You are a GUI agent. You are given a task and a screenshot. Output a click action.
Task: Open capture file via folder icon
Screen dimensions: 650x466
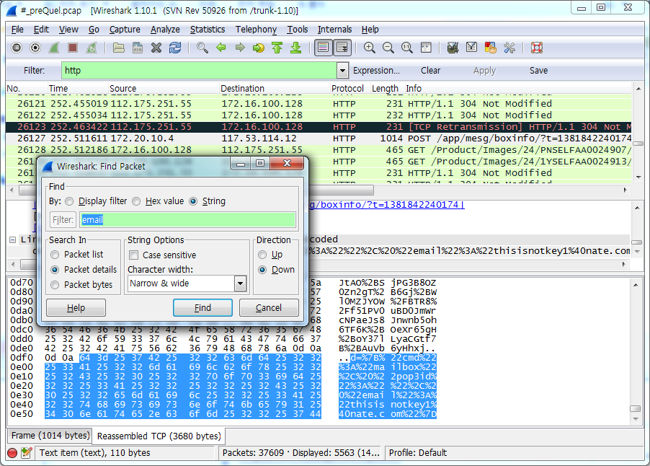[x=119, y=48]
